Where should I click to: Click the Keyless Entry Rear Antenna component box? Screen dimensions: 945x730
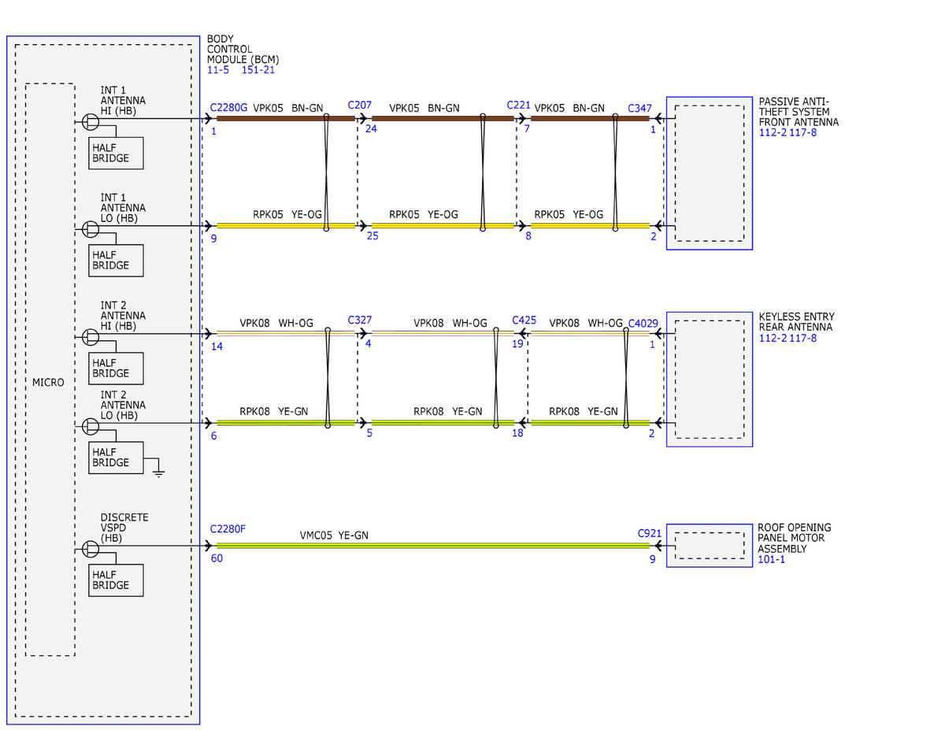[x=709, y=380]
